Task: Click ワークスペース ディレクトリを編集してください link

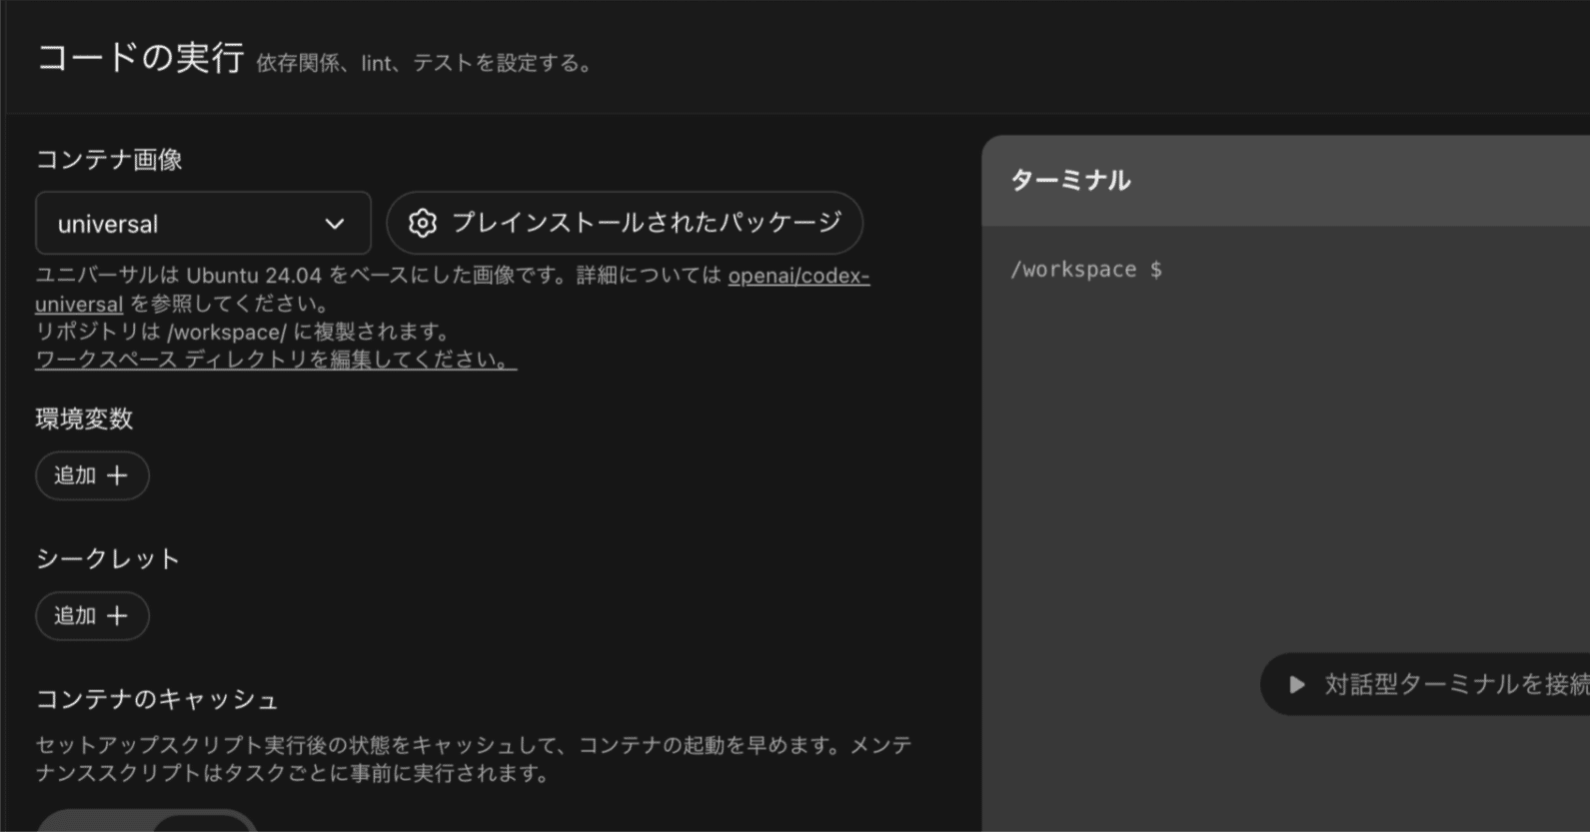Action: click(x=276, y=360)
